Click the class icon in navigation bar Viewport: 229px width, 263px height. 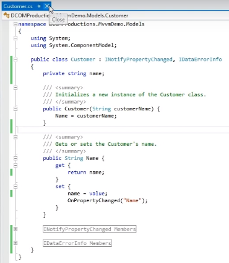(6, 16)
